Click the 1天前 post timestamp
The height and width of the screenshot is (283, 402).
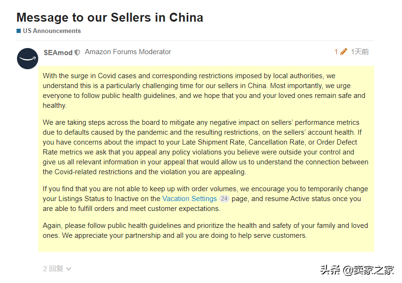pos(360,52)
